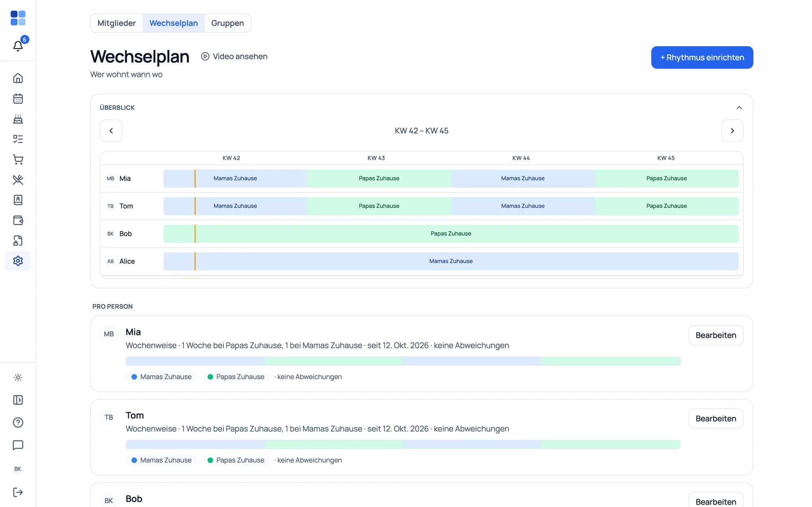Viewport: 812px width, 507px height.
Task: Click Bearbeiten button for Tom
Action: coord(716,419)
